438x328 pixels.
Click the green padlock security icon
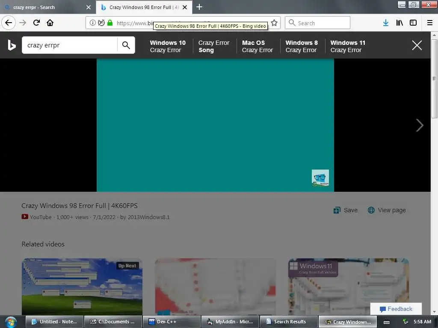[x=110, y=23]
